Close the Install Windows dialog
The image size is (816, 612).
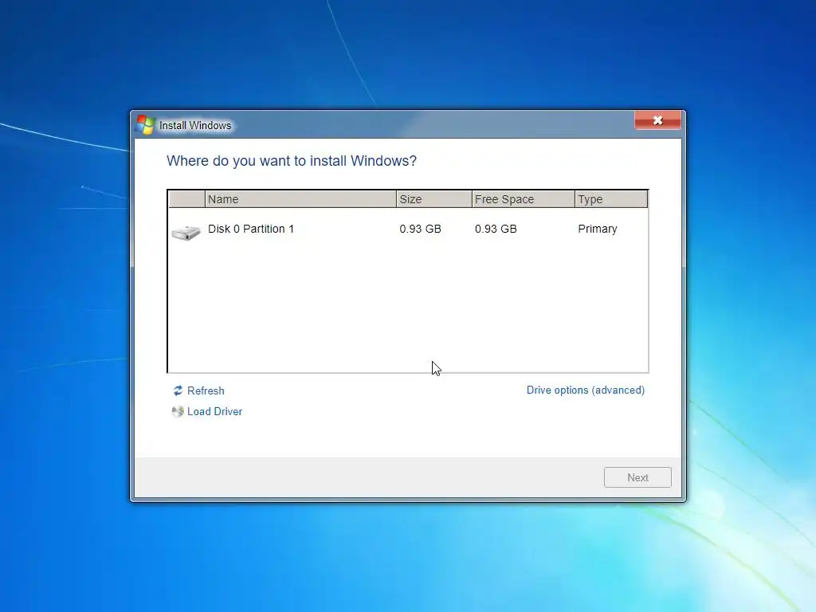[x=657, y=121]
